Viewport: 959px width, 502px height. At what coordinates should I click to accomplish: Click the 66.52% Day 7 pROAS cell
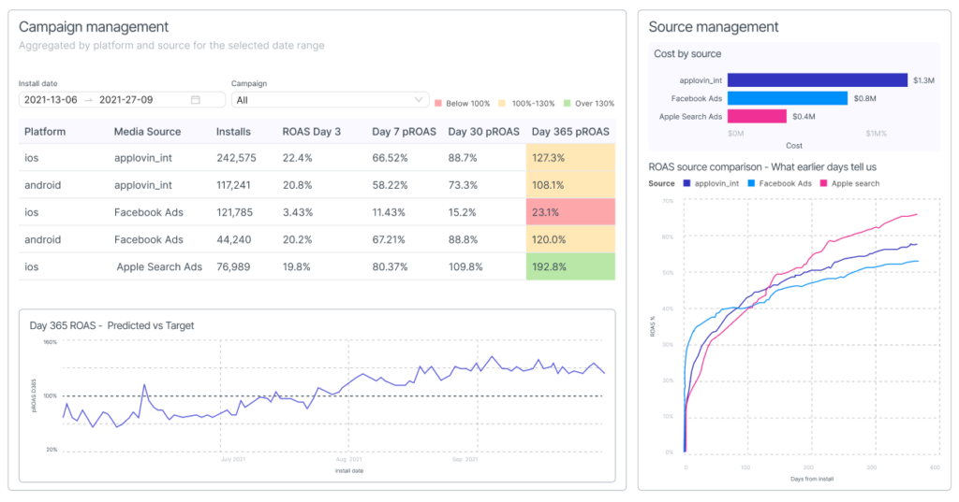[x=390, y=158]
